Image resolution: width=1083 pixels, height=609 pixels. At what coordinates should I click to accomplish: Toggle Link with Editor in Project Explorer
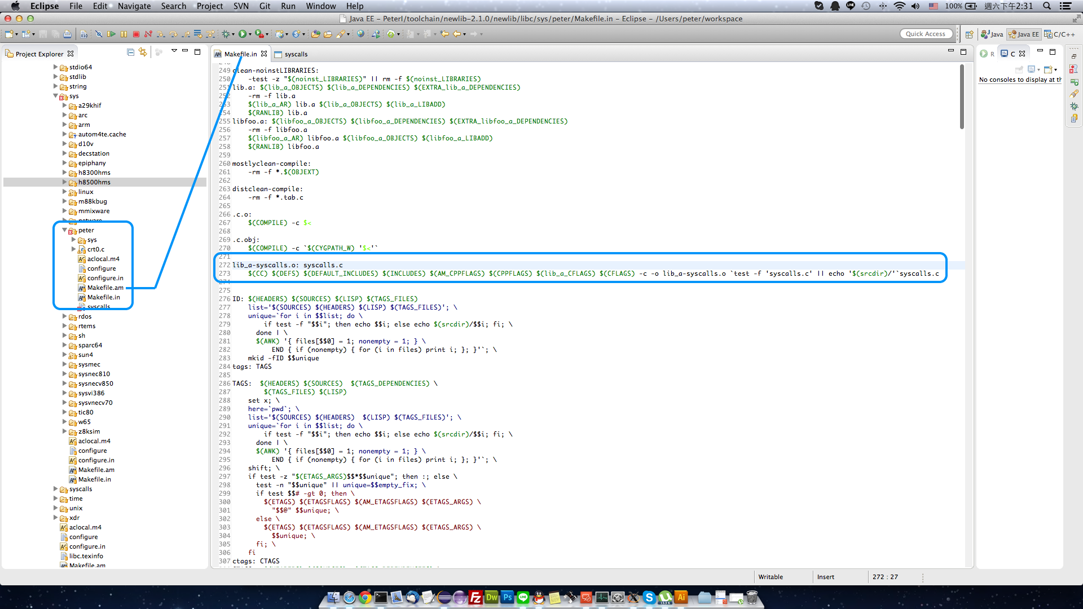[143, 52]
